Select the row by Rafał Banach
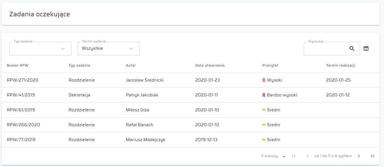This screenshot has height=167, width=384. pos(139,125)
